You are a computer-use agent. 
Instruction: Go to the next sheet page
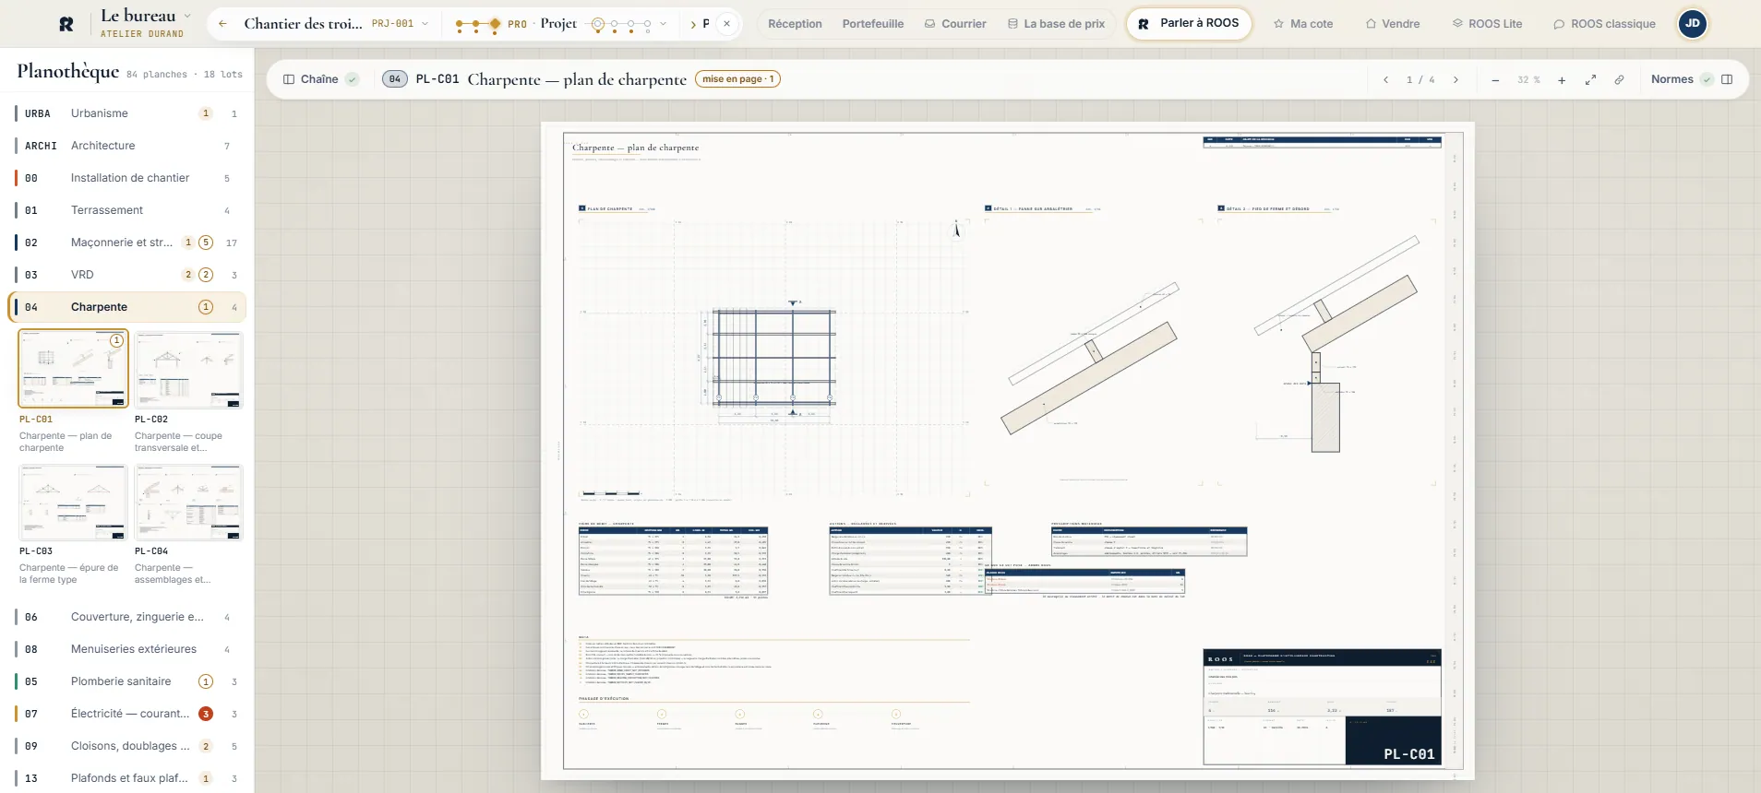tap(1456, 80)
